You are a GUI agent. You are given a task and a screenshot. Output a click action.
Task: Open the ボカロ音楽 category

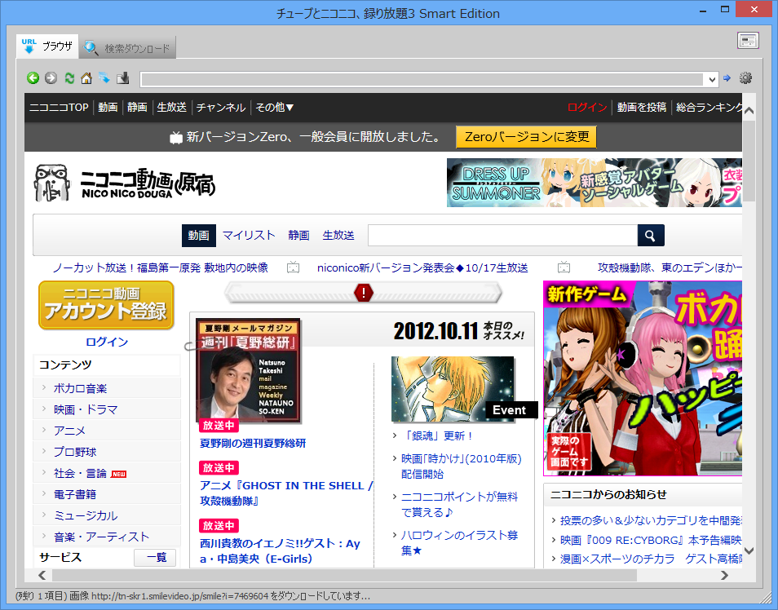click(x=81, y=388)
